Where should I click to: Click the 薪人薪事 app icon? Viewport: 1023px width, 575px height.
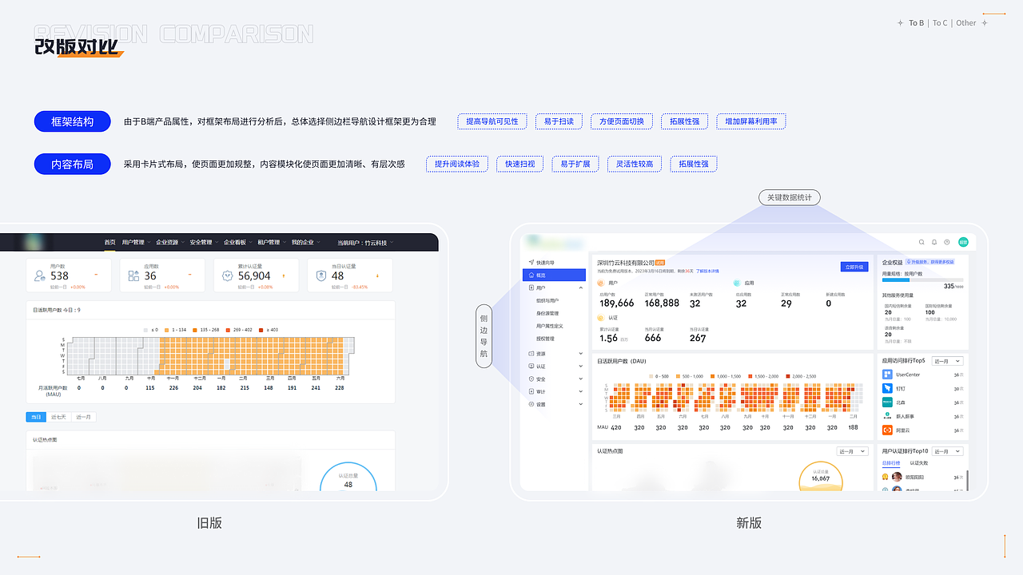click(x=887, y=416)
